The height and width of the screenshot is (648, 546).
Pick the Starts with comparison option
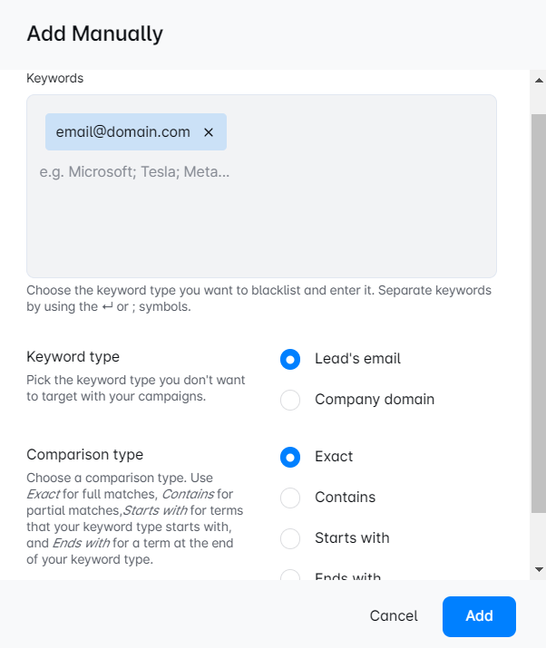click(x=290, y=538)
